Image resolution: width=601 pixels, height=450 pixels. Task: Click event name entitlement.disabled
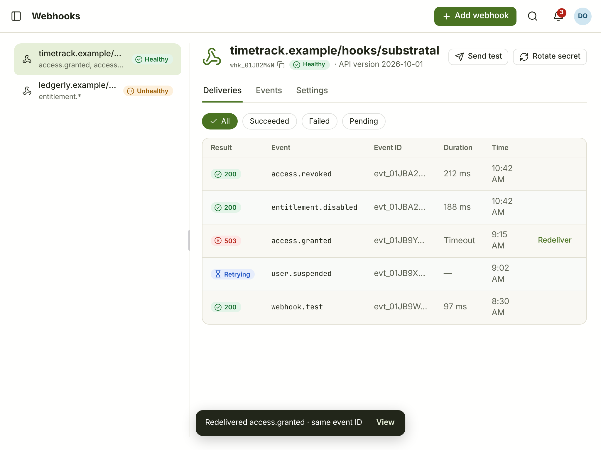pos(314,207)
